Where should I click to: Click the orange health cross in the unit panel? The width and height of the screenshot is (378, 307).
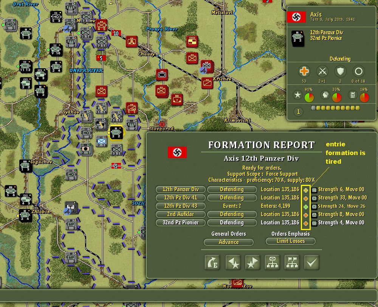pos(304,71)
